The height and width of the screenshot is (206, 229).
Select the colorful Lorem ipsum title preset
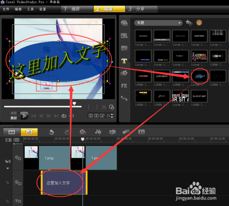click(199, 56)
